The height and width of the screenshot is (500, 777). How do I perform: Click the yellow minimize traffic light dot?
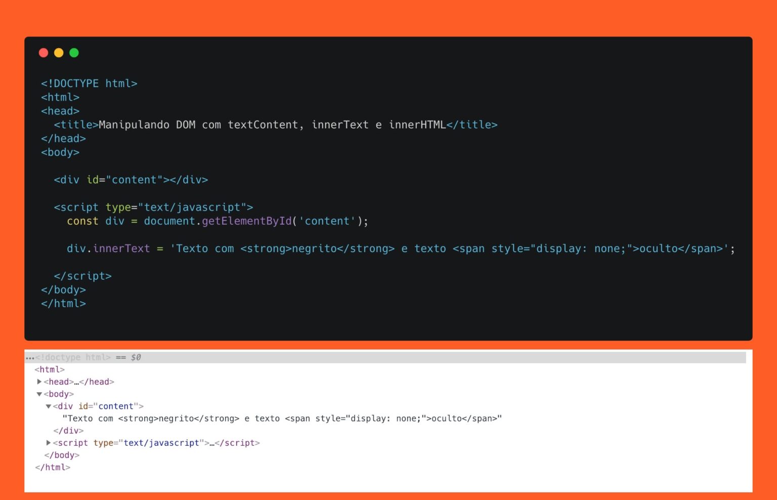[59, 53]
